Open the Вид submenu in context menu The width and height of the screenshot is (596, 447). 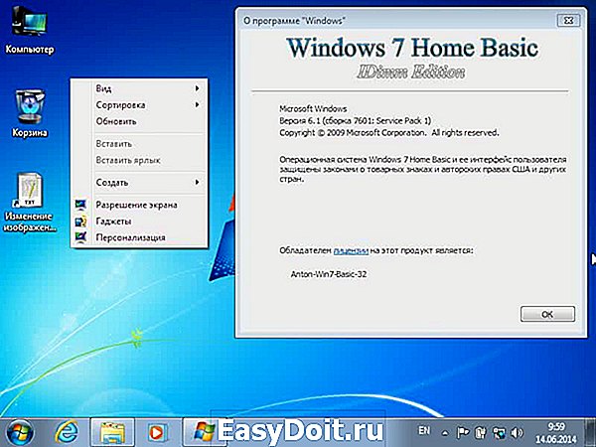[x=139, y=88]
